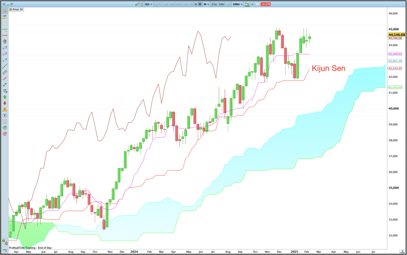Screen dimensions: 407x255
Task: Select the text annotation T tool
Action: tap(5, 115)
